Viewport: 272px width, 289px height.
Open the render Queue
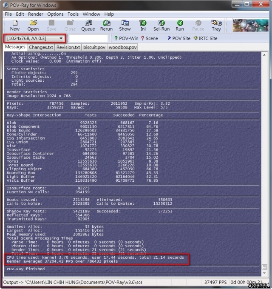88,26
